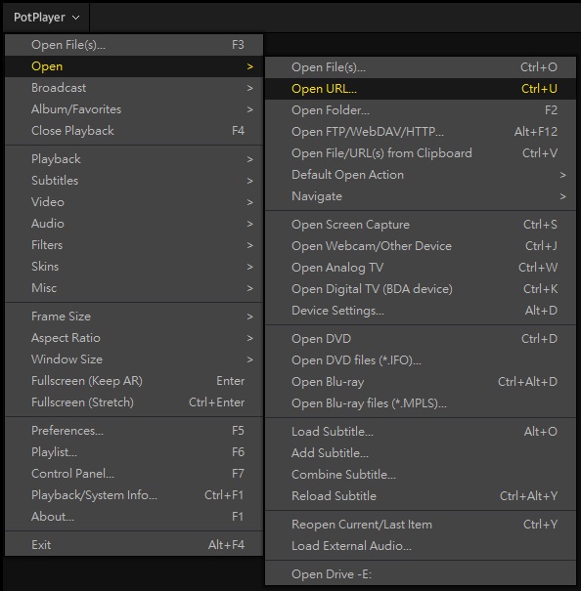
Task: Open the PotPlayer title dropdown menu
Action: coord(46,18)
